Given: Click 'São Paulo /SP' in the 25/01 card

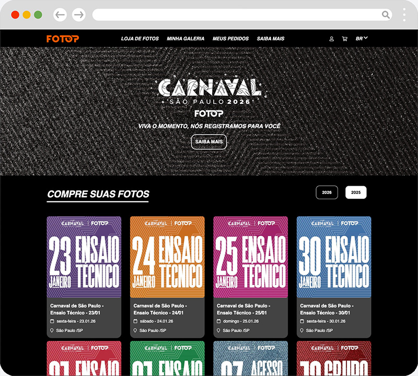Looking at the screenshot, I should (236, 331).
